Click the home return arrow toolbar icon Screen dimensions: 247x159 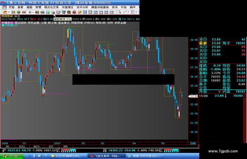tap(5, 12)
